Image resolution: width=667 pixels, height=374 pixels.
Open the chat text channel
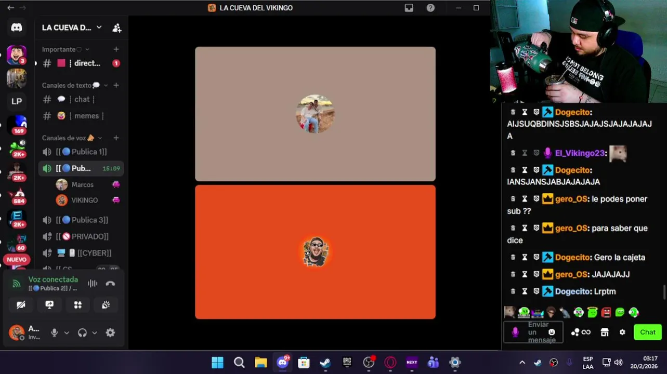[x=81, y=99]
